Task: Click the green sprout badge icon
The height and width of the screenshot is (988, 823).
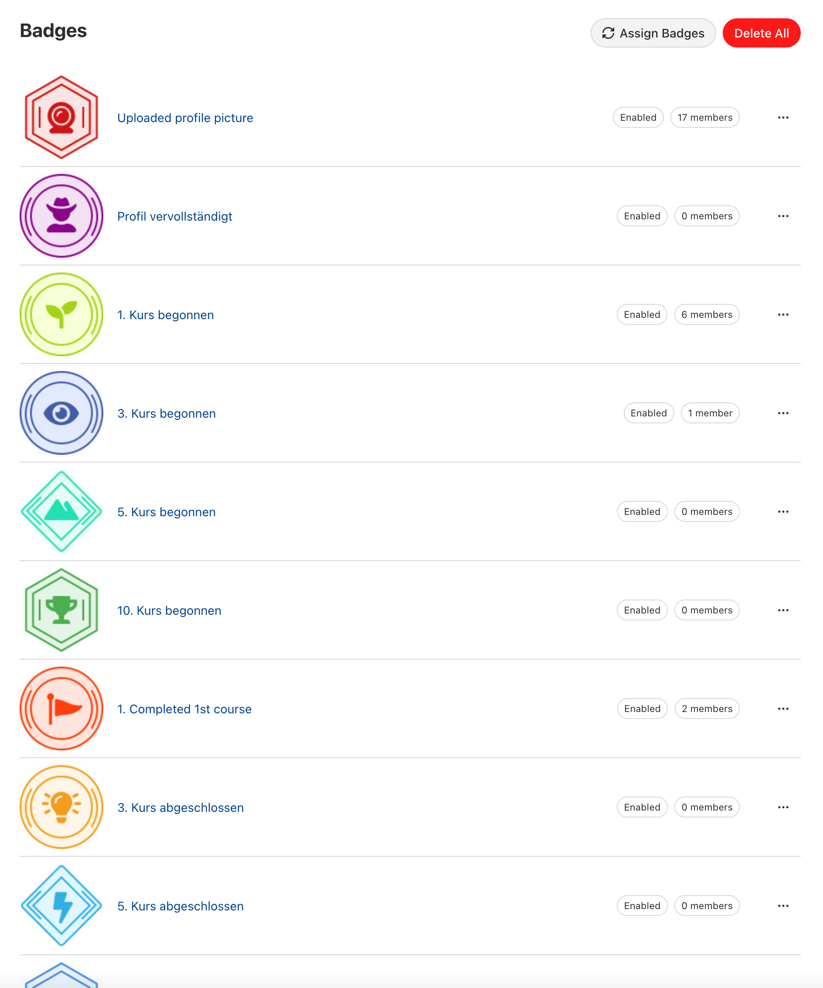Action: 61,314
